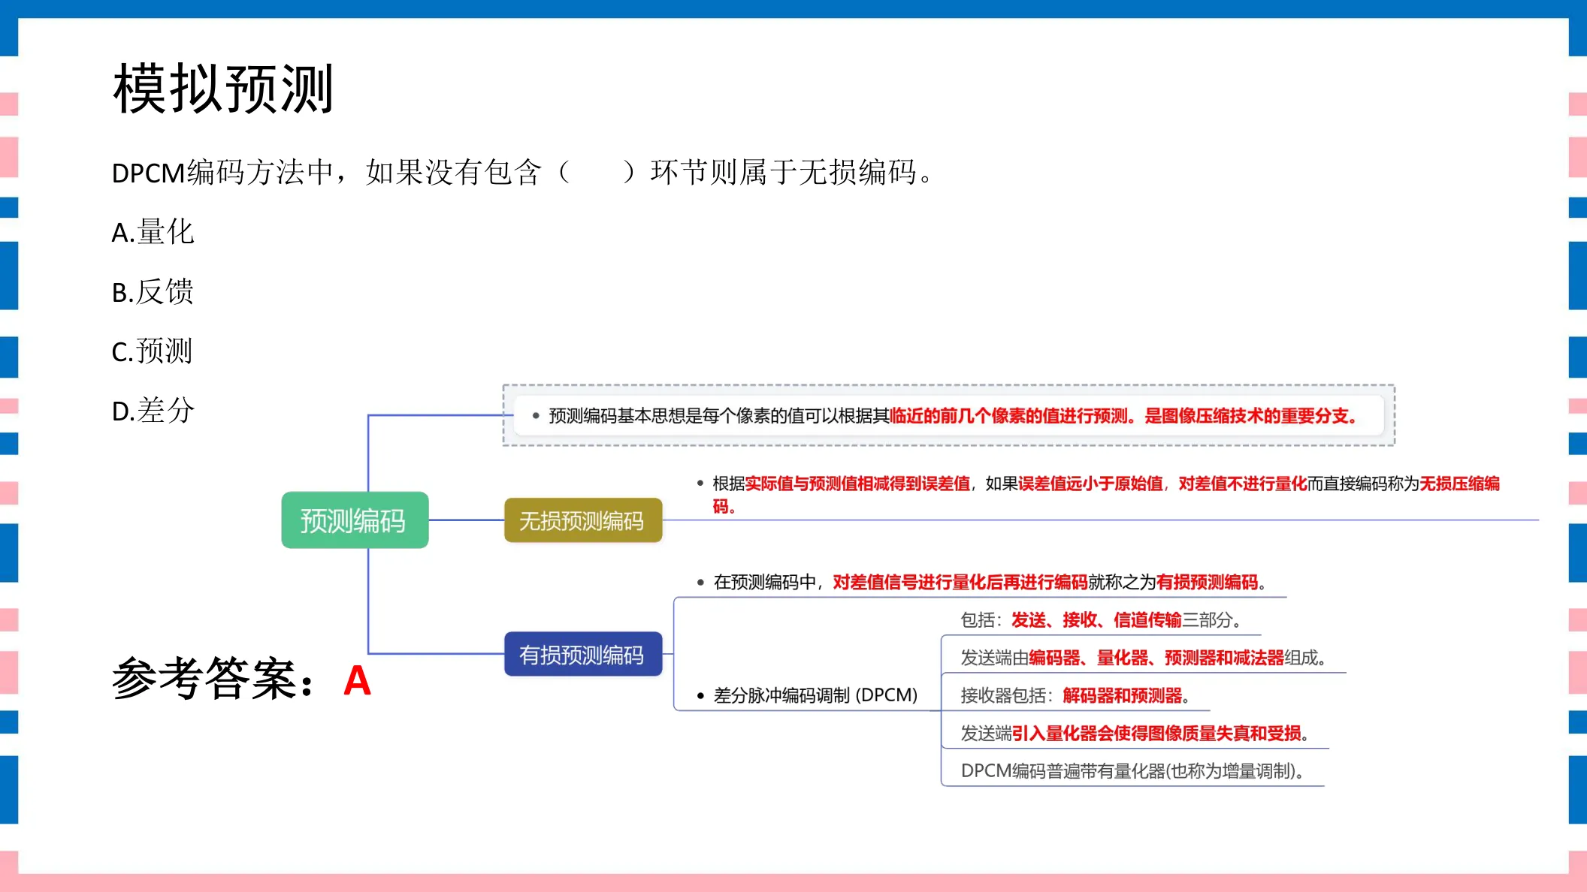This screenshot has height=892, width=1587.
Task: Click the blue 有损预测编码 node
Action: (583, 655)
